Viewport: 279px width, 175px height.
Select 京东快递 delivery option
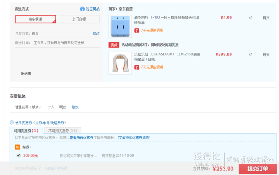(36, 19)
